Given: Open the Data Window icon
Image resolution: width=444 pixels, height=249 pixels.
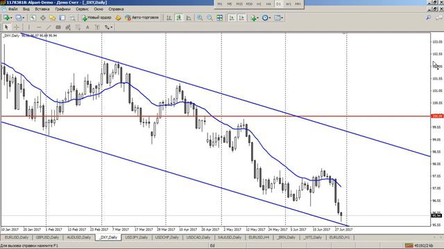Looking at the screenshot, I should 43,18.
